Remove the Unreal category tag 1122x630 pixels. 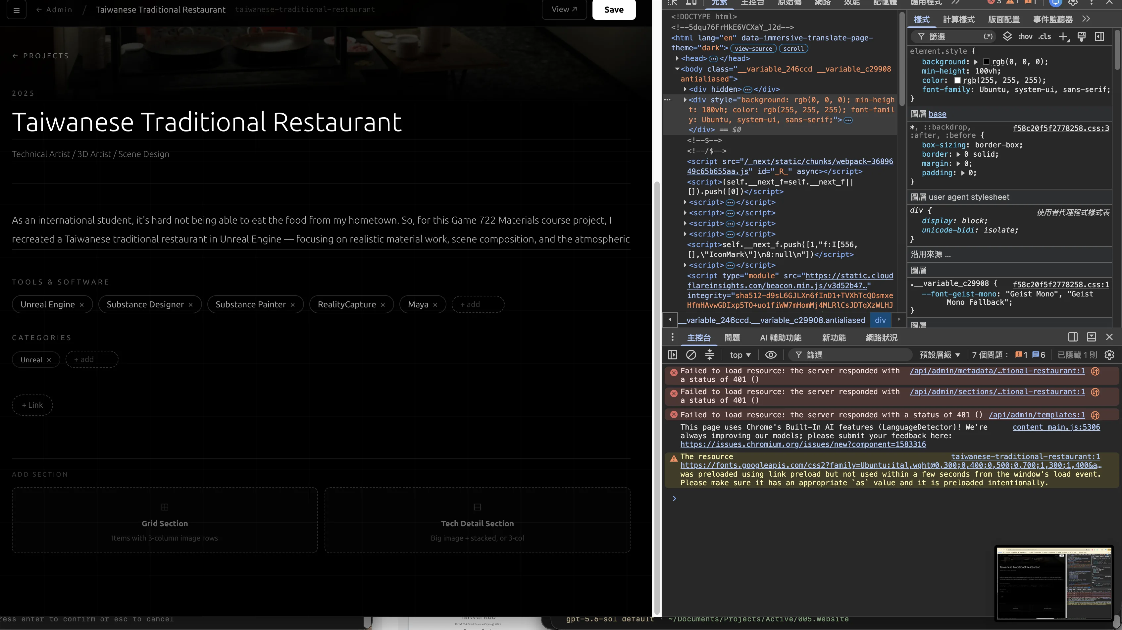point(49,360)
